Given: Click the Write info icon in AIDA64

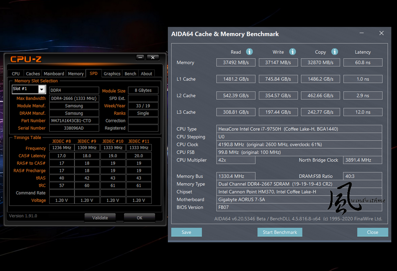Looking at the screenshot, I should click(292, 52).
